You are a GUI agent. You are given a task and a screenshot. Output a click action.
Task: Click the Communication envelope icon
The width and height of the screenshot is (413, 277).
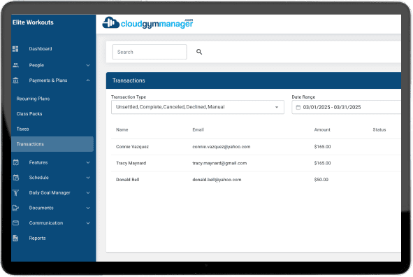pyautogui.click(x=15, y=223)
